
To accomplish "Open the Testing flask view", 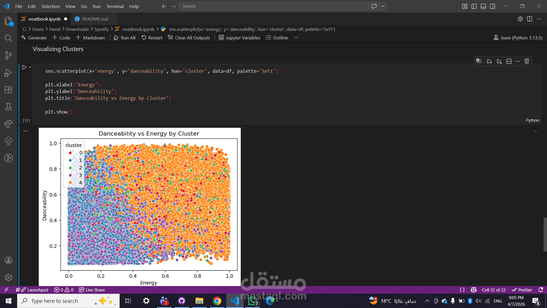I will tap(9, 107).
